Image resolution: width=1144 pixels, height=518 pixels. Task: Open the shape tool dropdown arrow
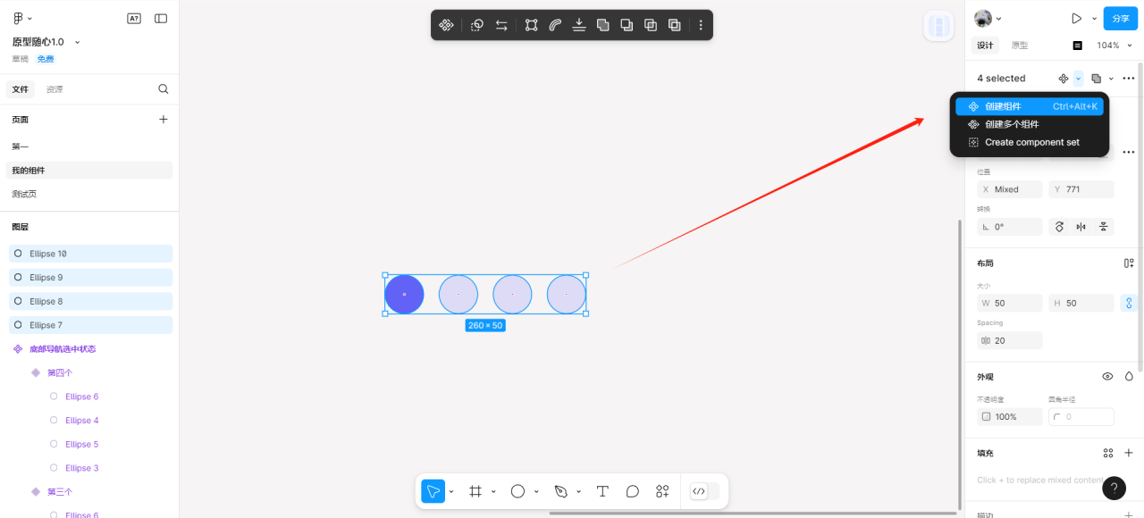pos(536,491)
